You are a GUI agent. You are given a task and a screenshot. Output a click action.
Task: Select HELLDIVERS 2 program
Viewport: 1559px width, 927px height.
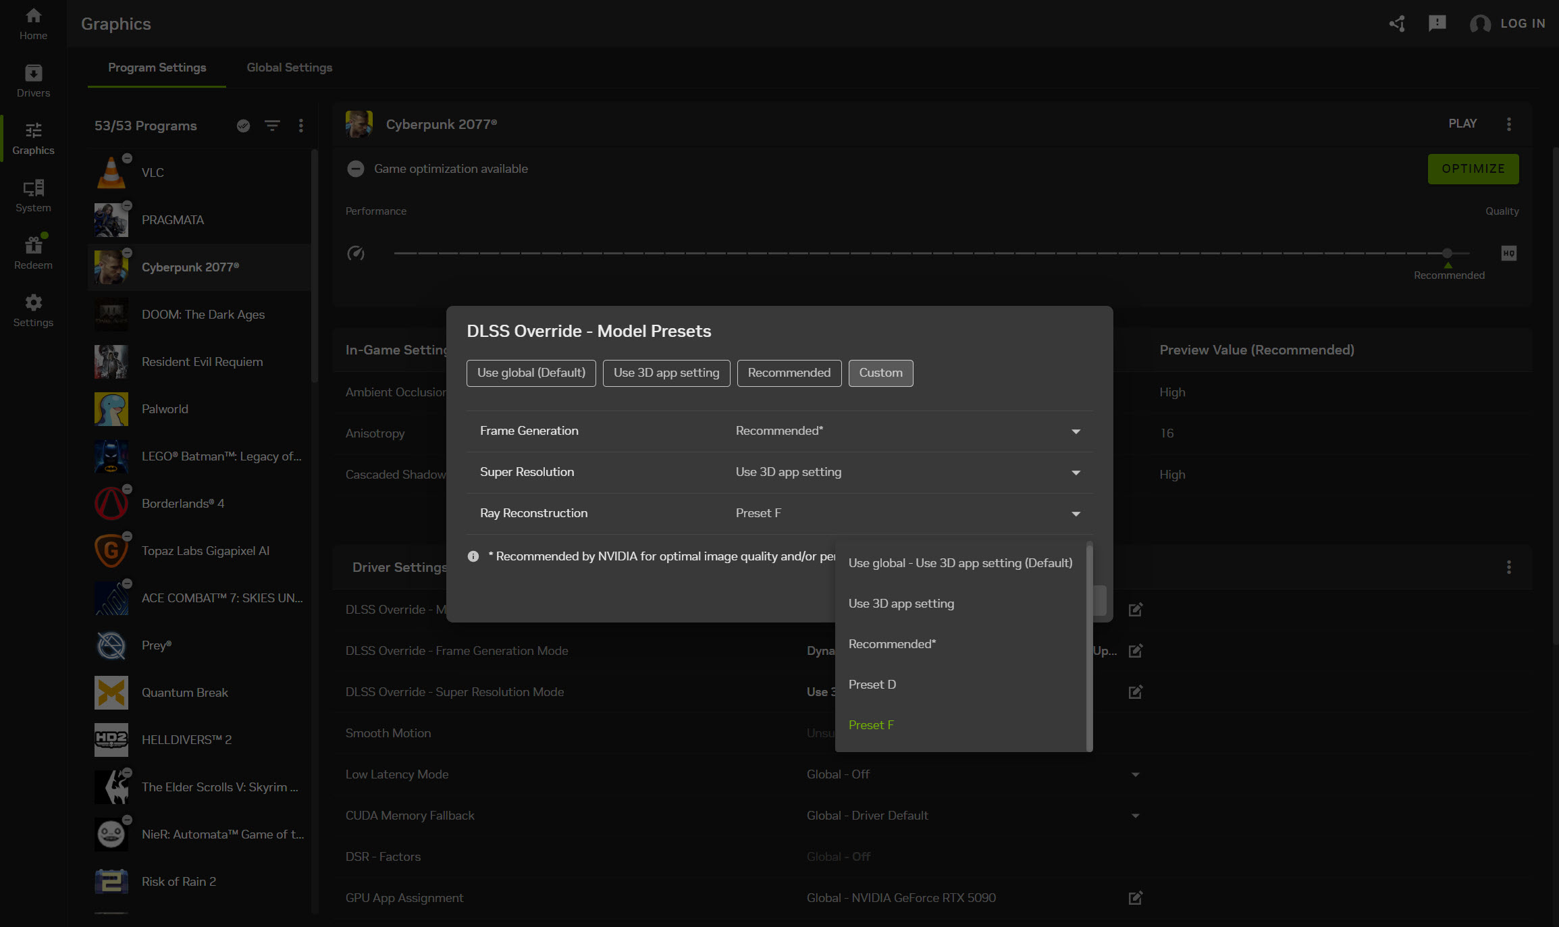click(x=199, y=740)
